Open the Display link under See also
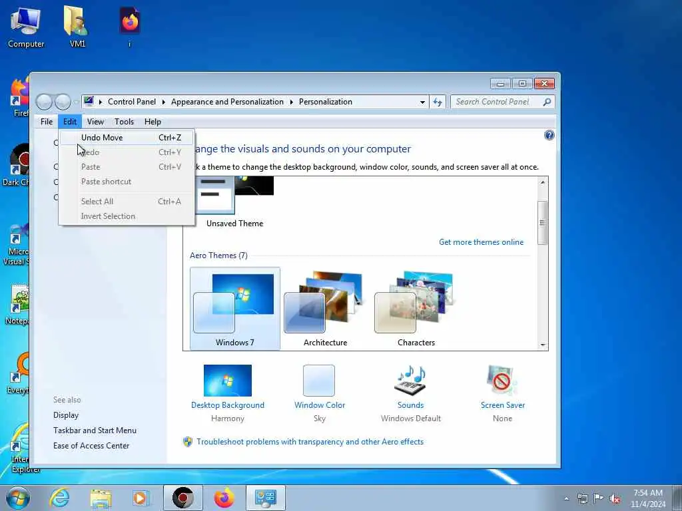Viewport: 682px width, 511px height. [66, 415]
